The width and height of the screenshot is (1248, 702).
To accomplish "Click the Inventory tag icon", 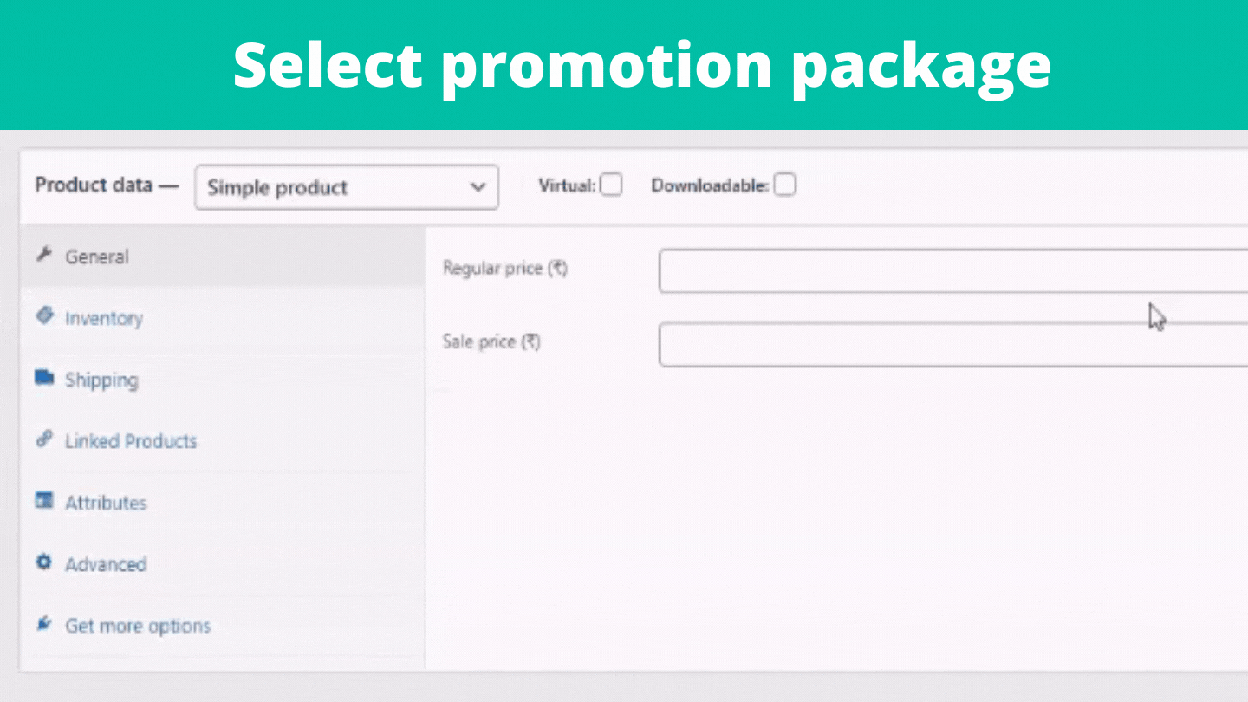I will (x=44, y=316).
